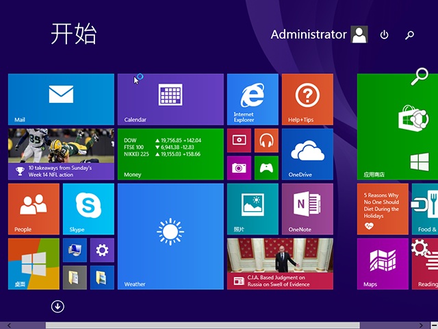
Task: Open the Calendar tile
Action: coord(170,99)
